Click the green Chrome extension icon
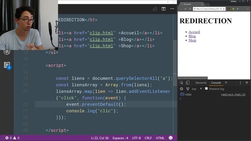 [233, 9]
